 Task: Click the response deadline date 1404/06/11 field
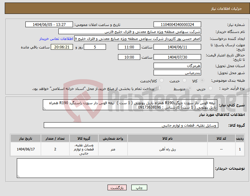click(177, 47)
